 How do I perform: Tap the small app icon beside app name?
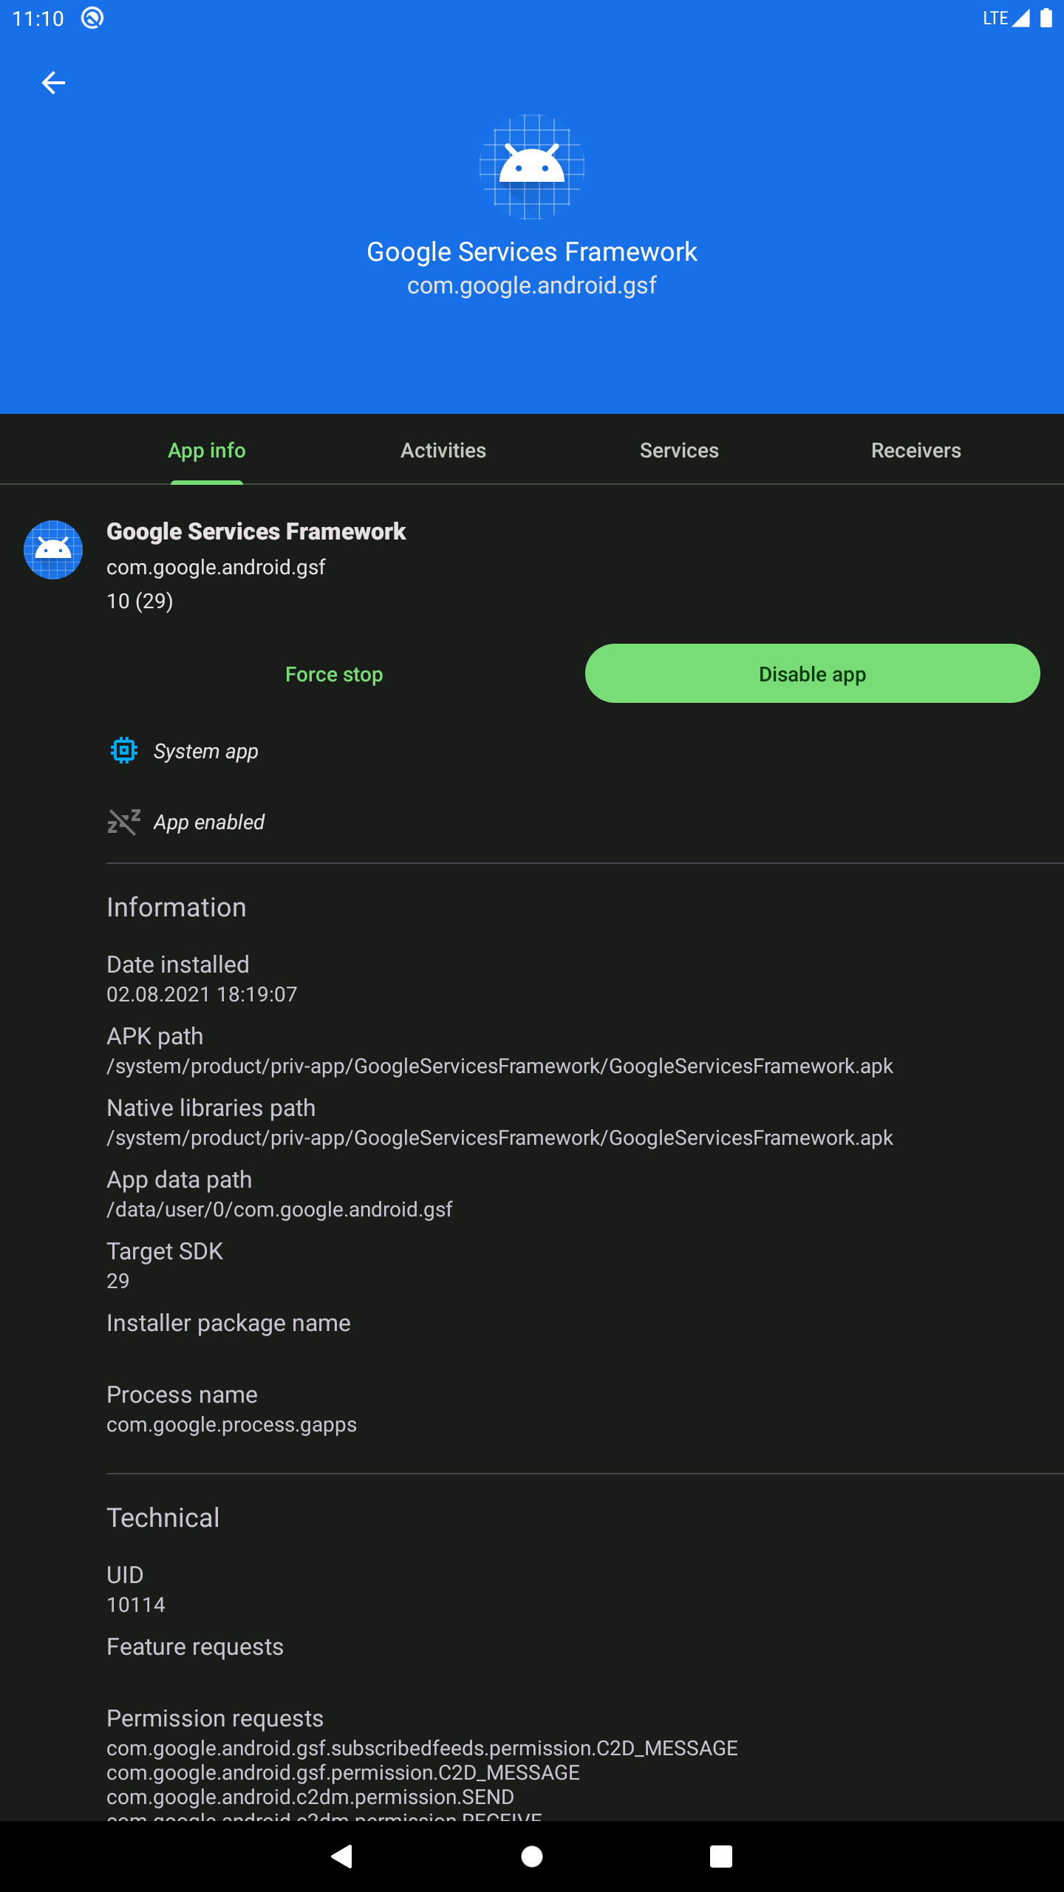(53, 550)
